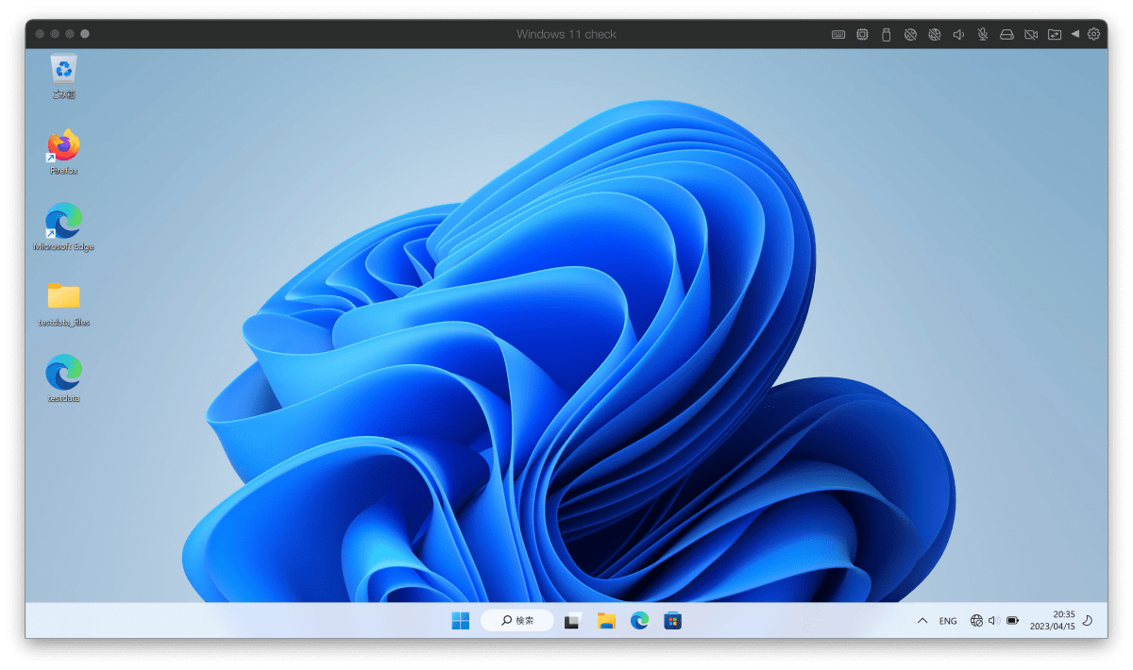Open the shared folder icon in VM toolbar
This screenshot has width=1133, height=670.
click(x=1054, y=34)
